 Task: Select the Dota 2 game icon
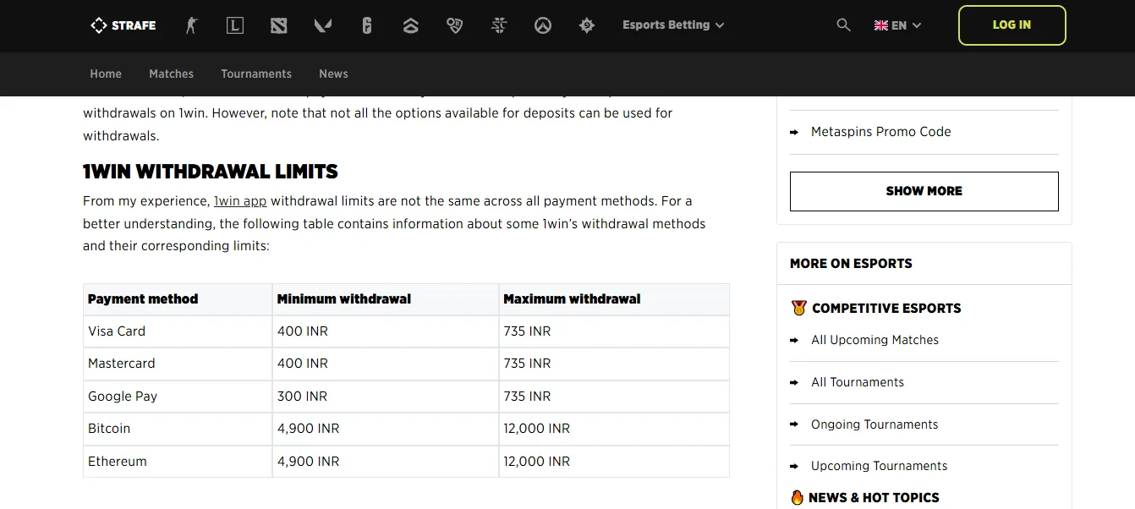(x=279, y=25)
